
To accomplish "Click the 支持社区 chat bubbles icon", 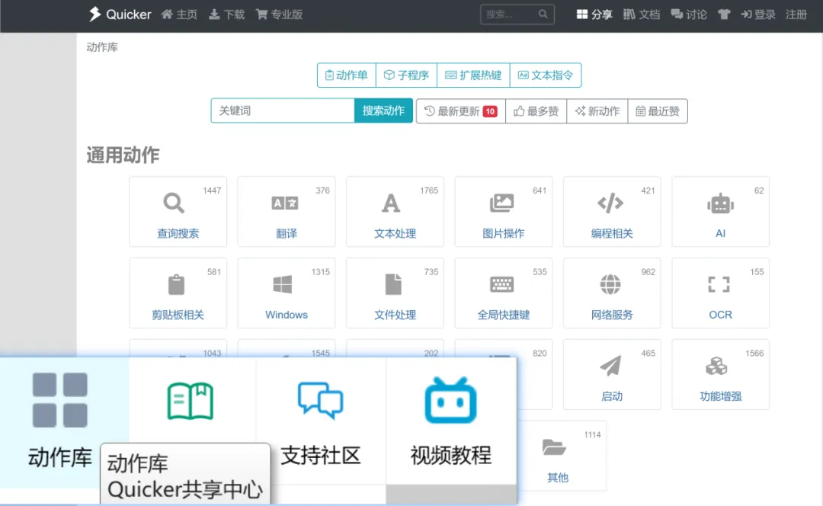I will [320, 400].
